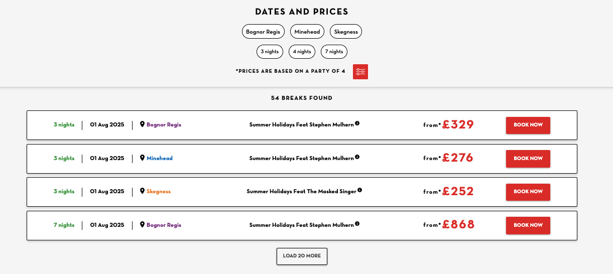Viewport: 613px width, 274px height.
Task: Filter by 3 nights duration
Action: coord(270,52)
